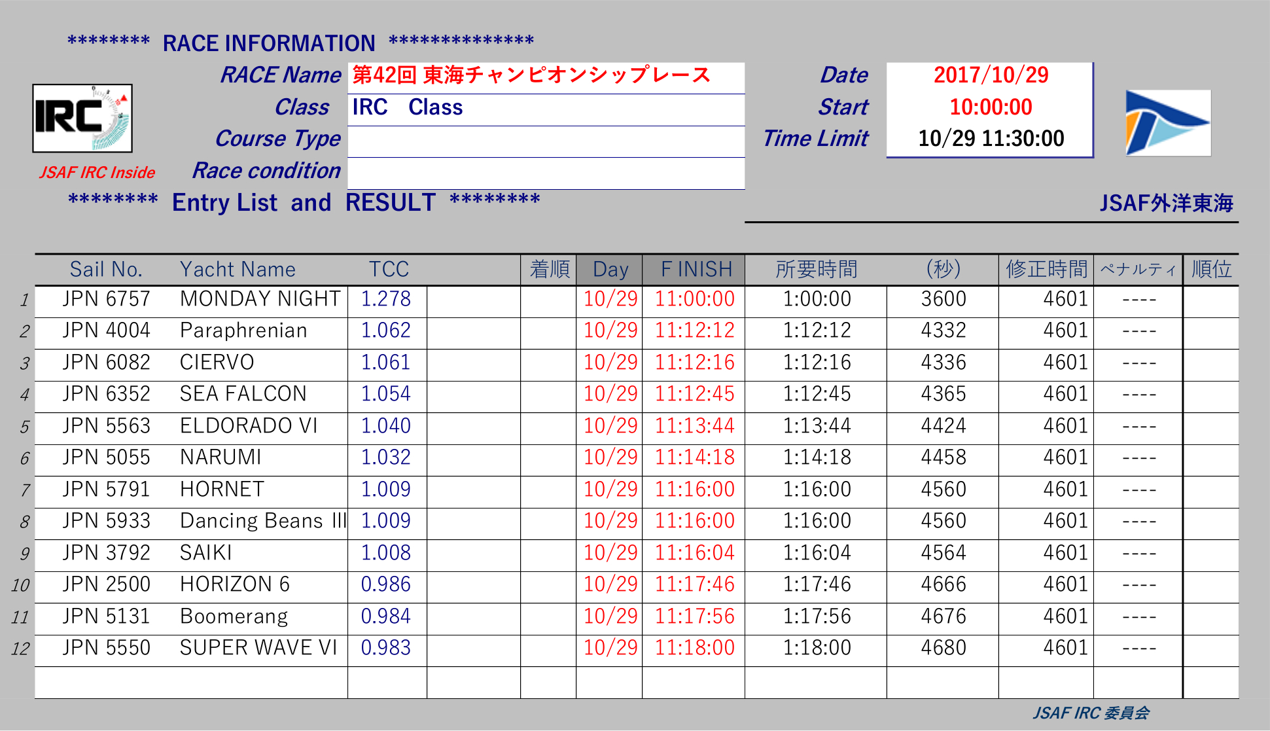Select yacht name Boomerang
1270x731 pixels.
pyautogui.click(x=234, y=616)
